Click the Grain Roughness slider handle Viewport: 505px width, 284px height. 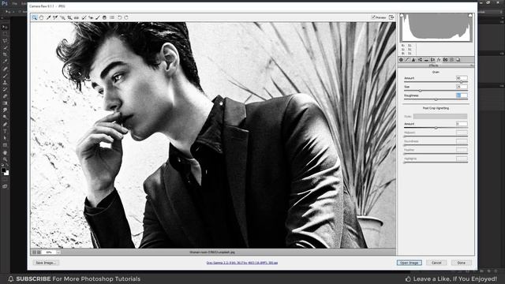[x=436, y=99]
